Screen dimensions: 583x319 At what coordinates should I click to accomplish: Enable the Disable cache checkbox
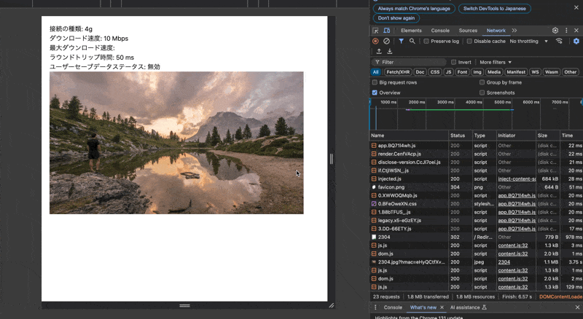pyautogui.click(x=469, y=42)
